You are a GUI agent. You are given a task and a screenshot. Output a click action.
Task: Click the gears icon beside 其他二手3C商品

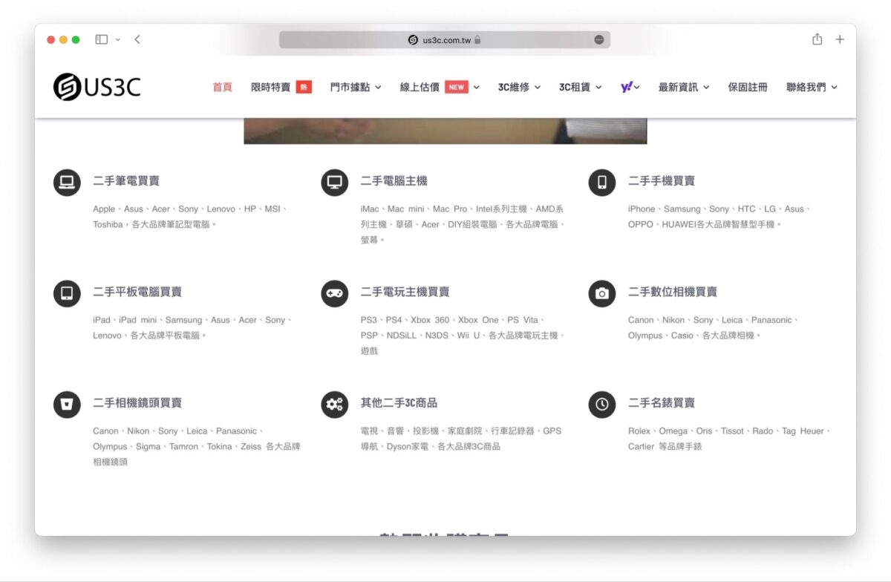[334, 405]
